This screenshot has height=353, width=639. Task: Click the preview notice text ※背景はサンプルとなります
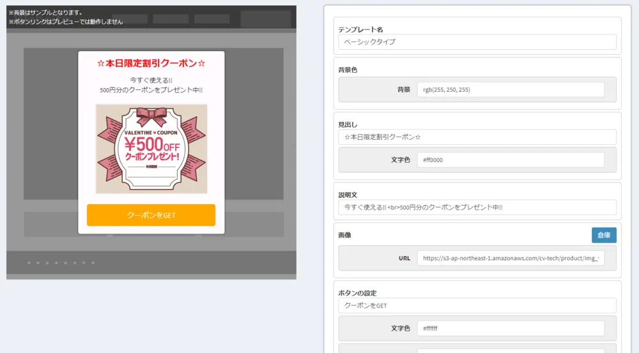point(45,12)
